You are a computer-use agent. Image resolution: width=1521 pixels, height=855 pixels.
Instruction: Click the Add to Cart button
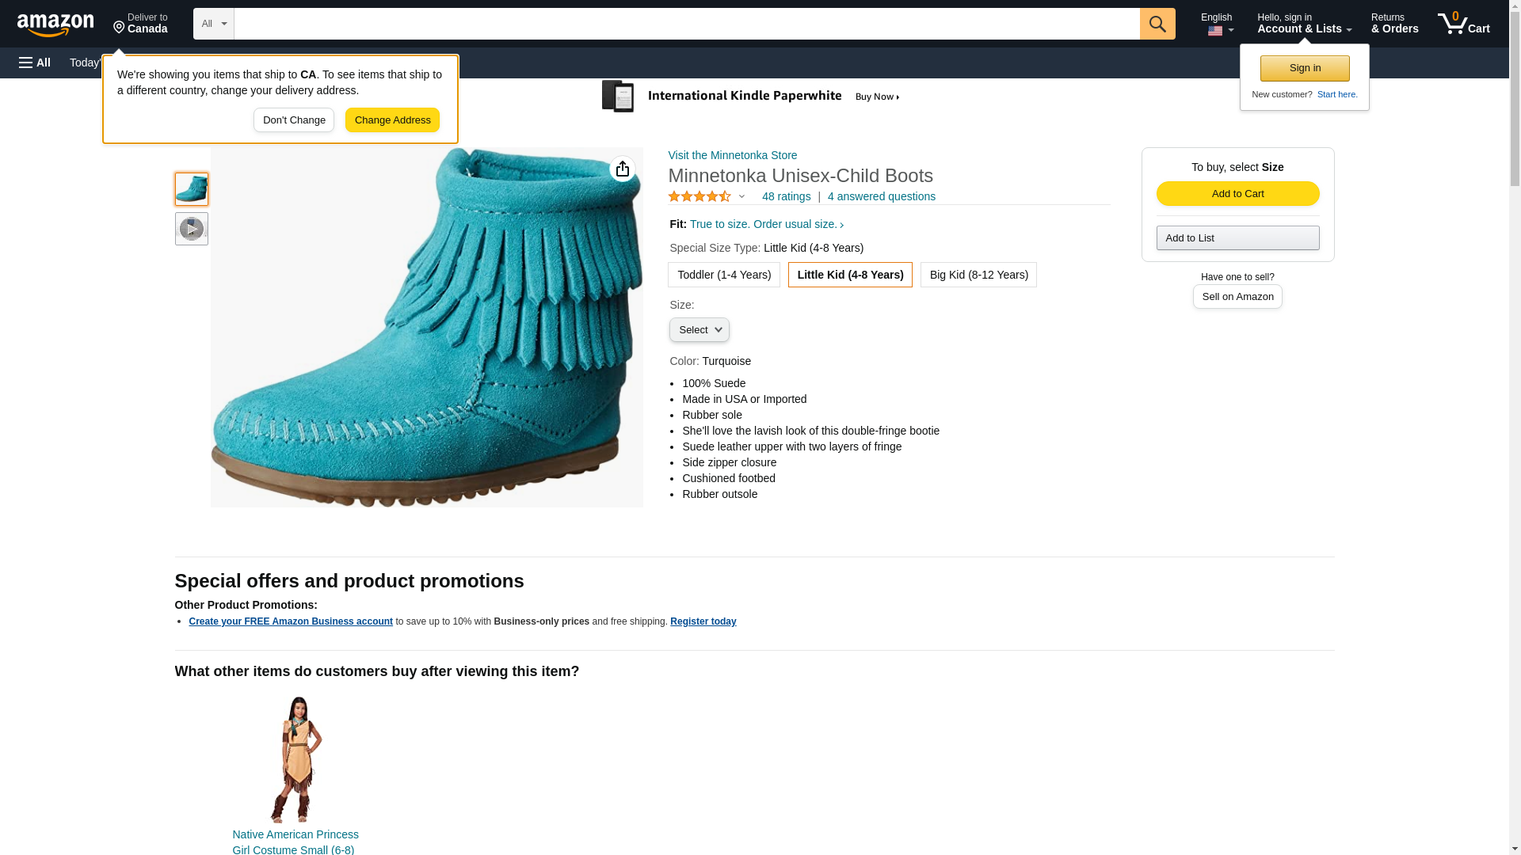[1237, 194]
